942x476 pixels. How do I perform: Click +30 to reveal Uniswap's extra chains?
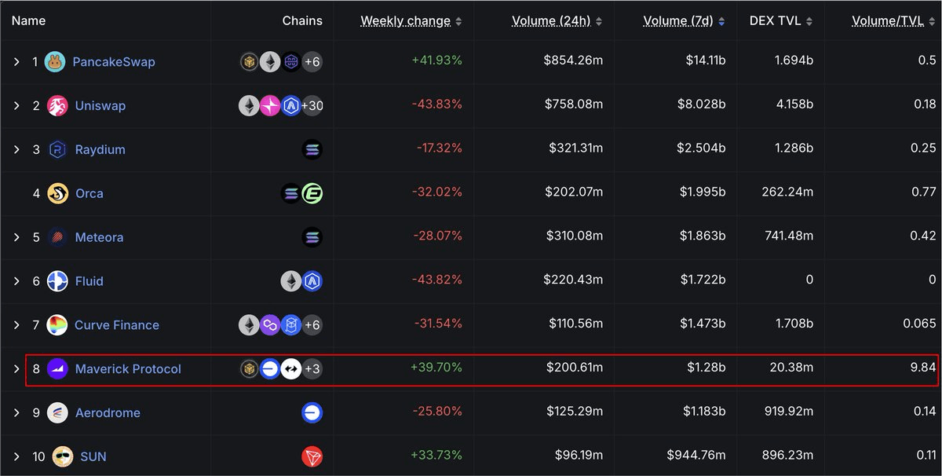click(311, 104)
